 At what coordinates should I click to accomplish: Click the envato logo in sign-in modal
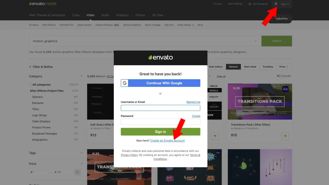pos(160,58)
